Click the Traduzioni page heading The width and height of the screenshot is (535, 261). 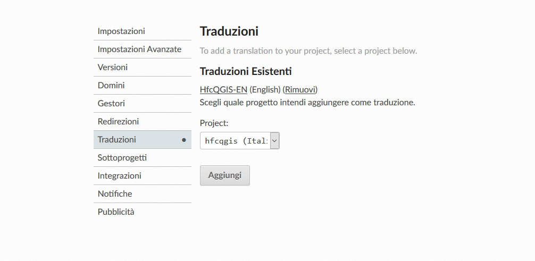tap(229, 31)
